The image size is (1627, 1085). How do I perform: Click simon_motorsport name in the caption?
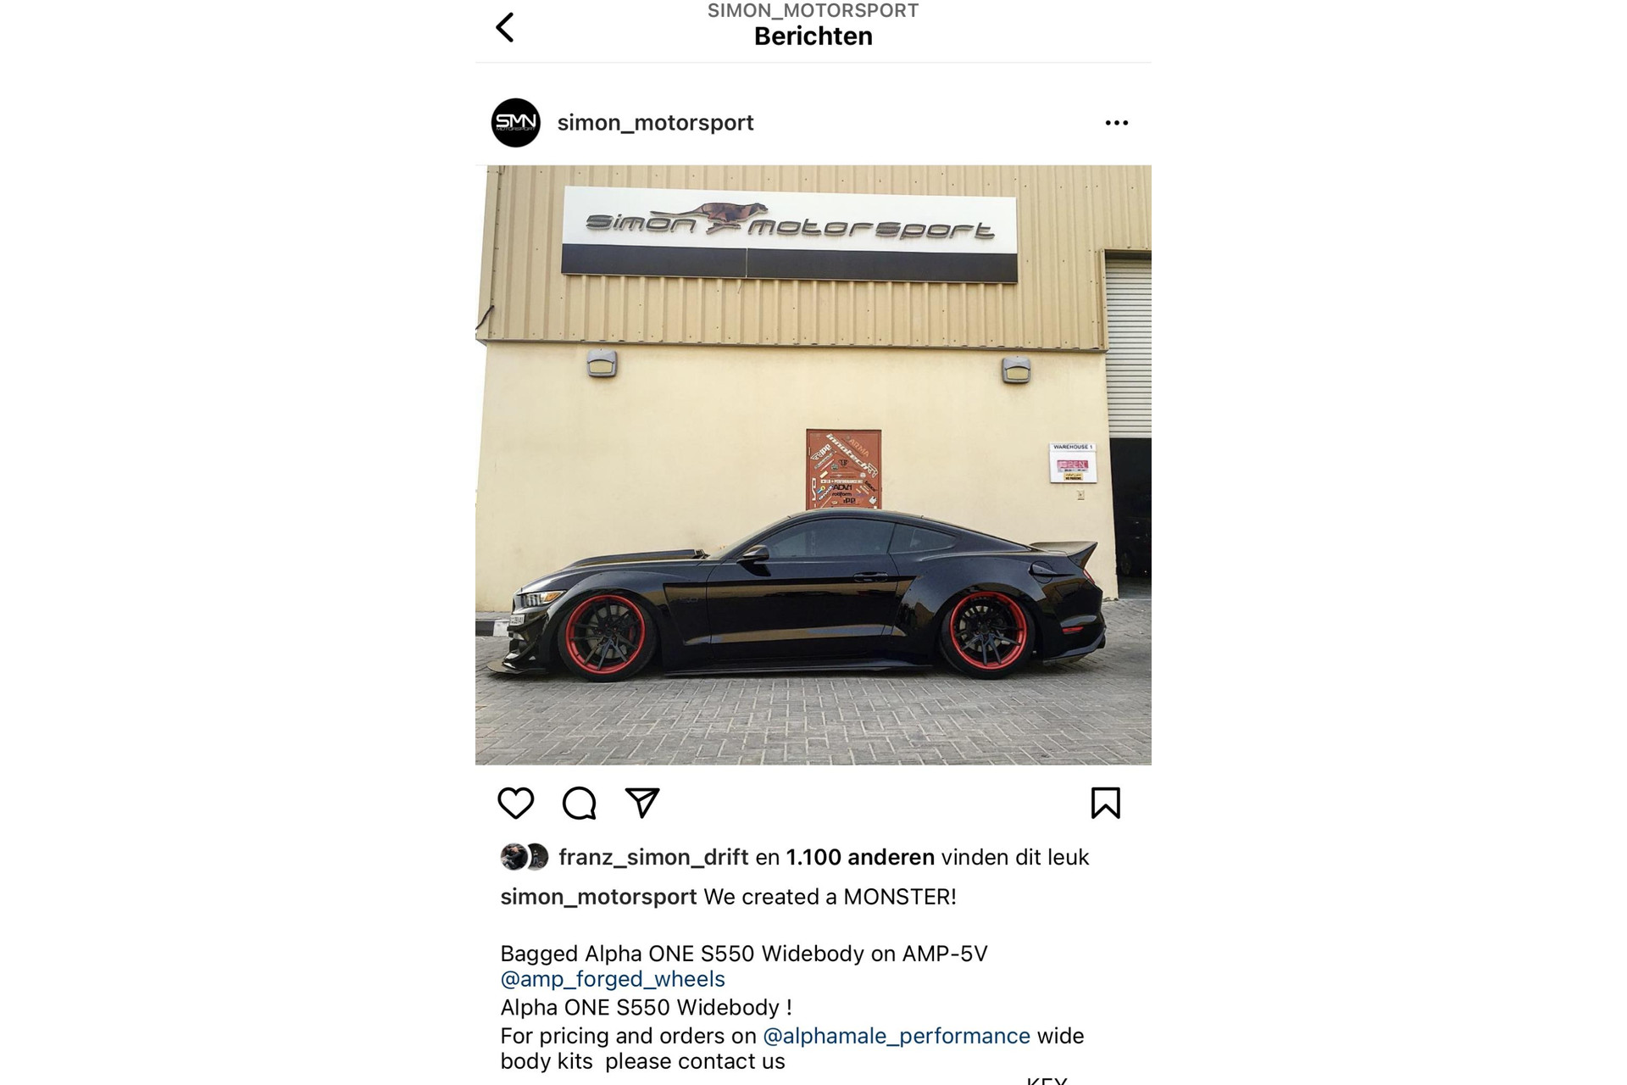coord(598,897)
